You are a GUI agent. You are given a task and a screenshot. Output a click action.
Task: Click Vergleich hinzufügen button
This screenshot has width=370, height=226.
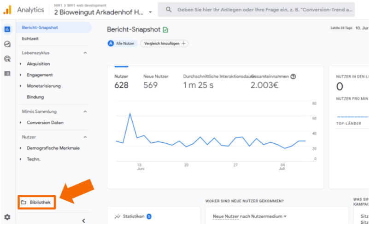click(164, 43)
